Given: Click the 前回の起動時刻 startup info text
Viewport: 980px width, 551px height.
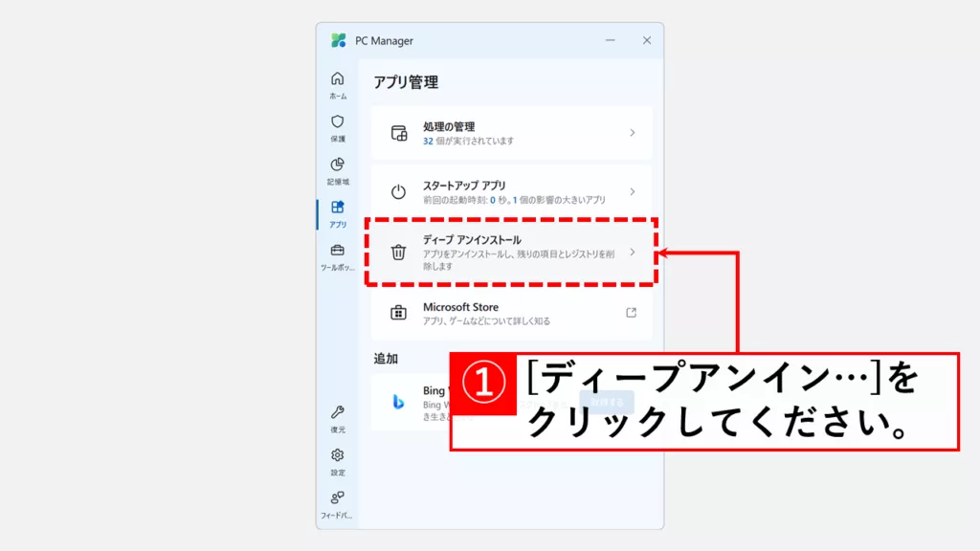Looking at the screenshot, I should click(x=514, y=200).
